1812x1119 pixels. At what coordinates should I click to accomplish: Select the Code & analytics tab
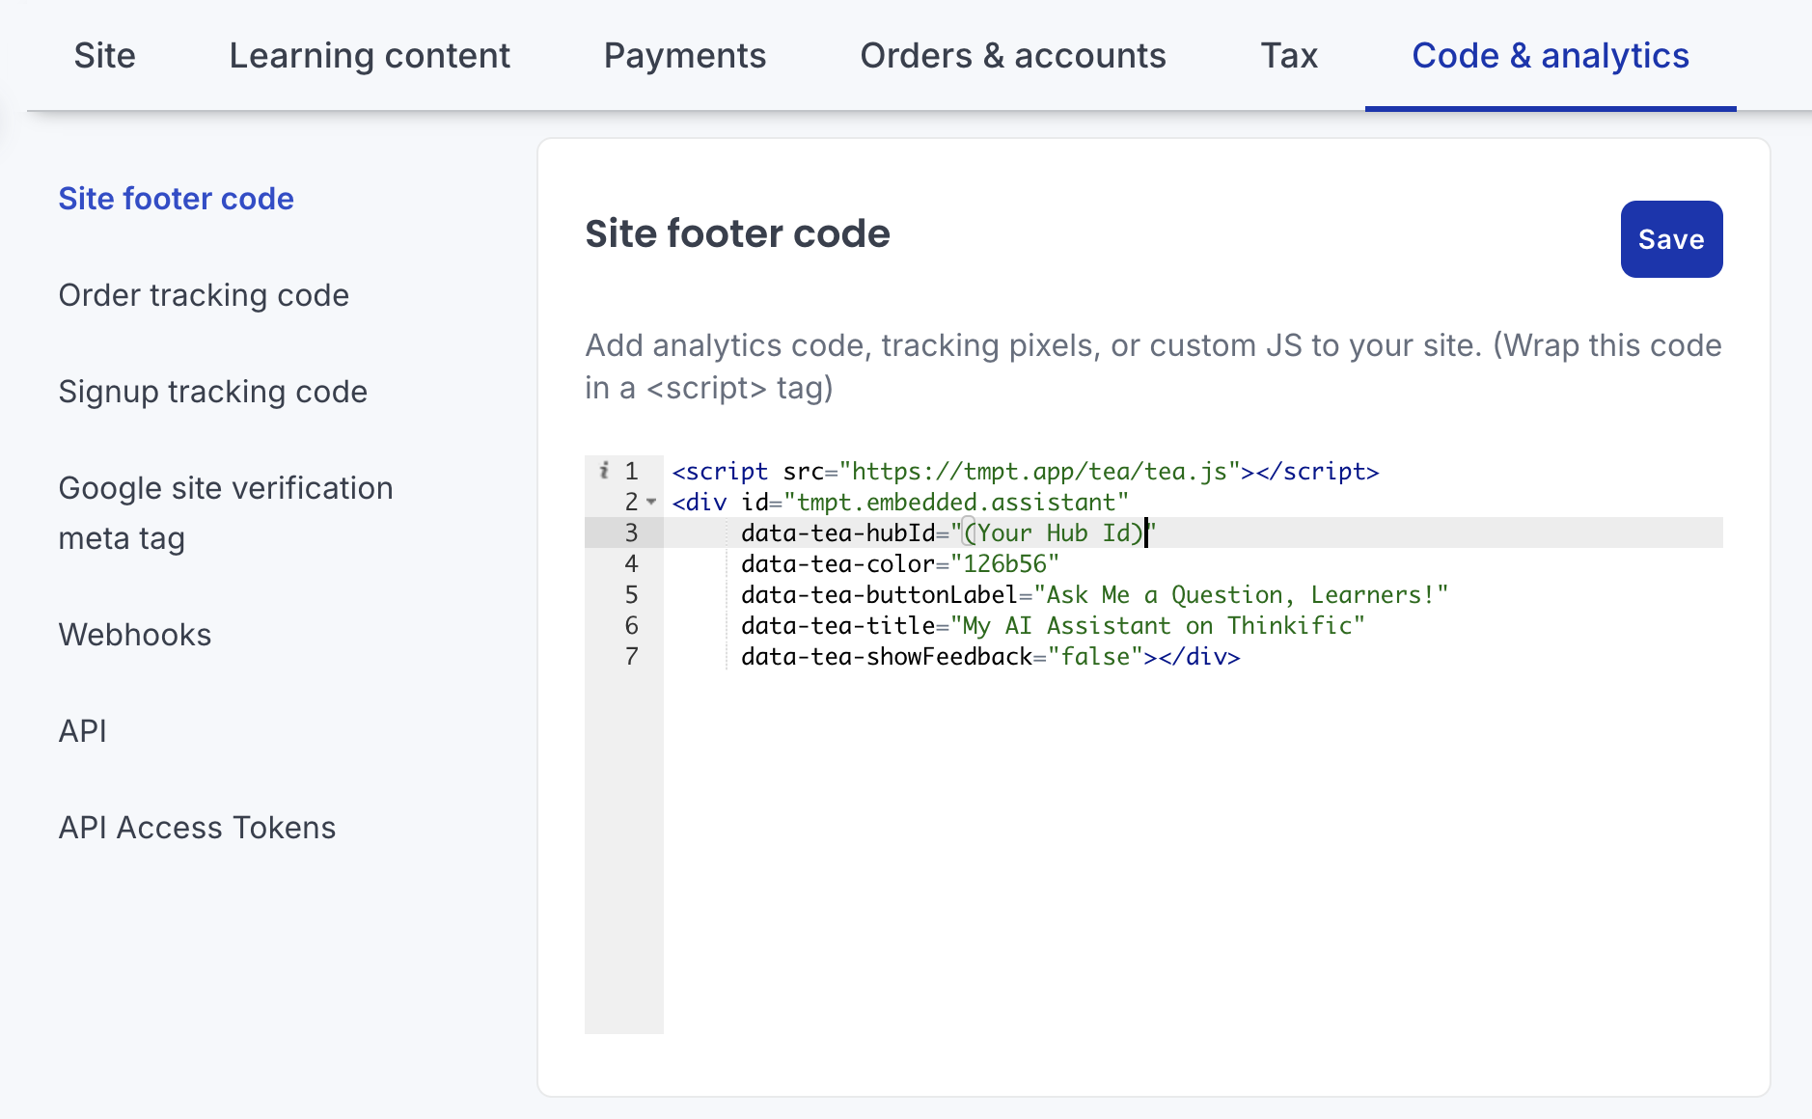(1551, 56)
